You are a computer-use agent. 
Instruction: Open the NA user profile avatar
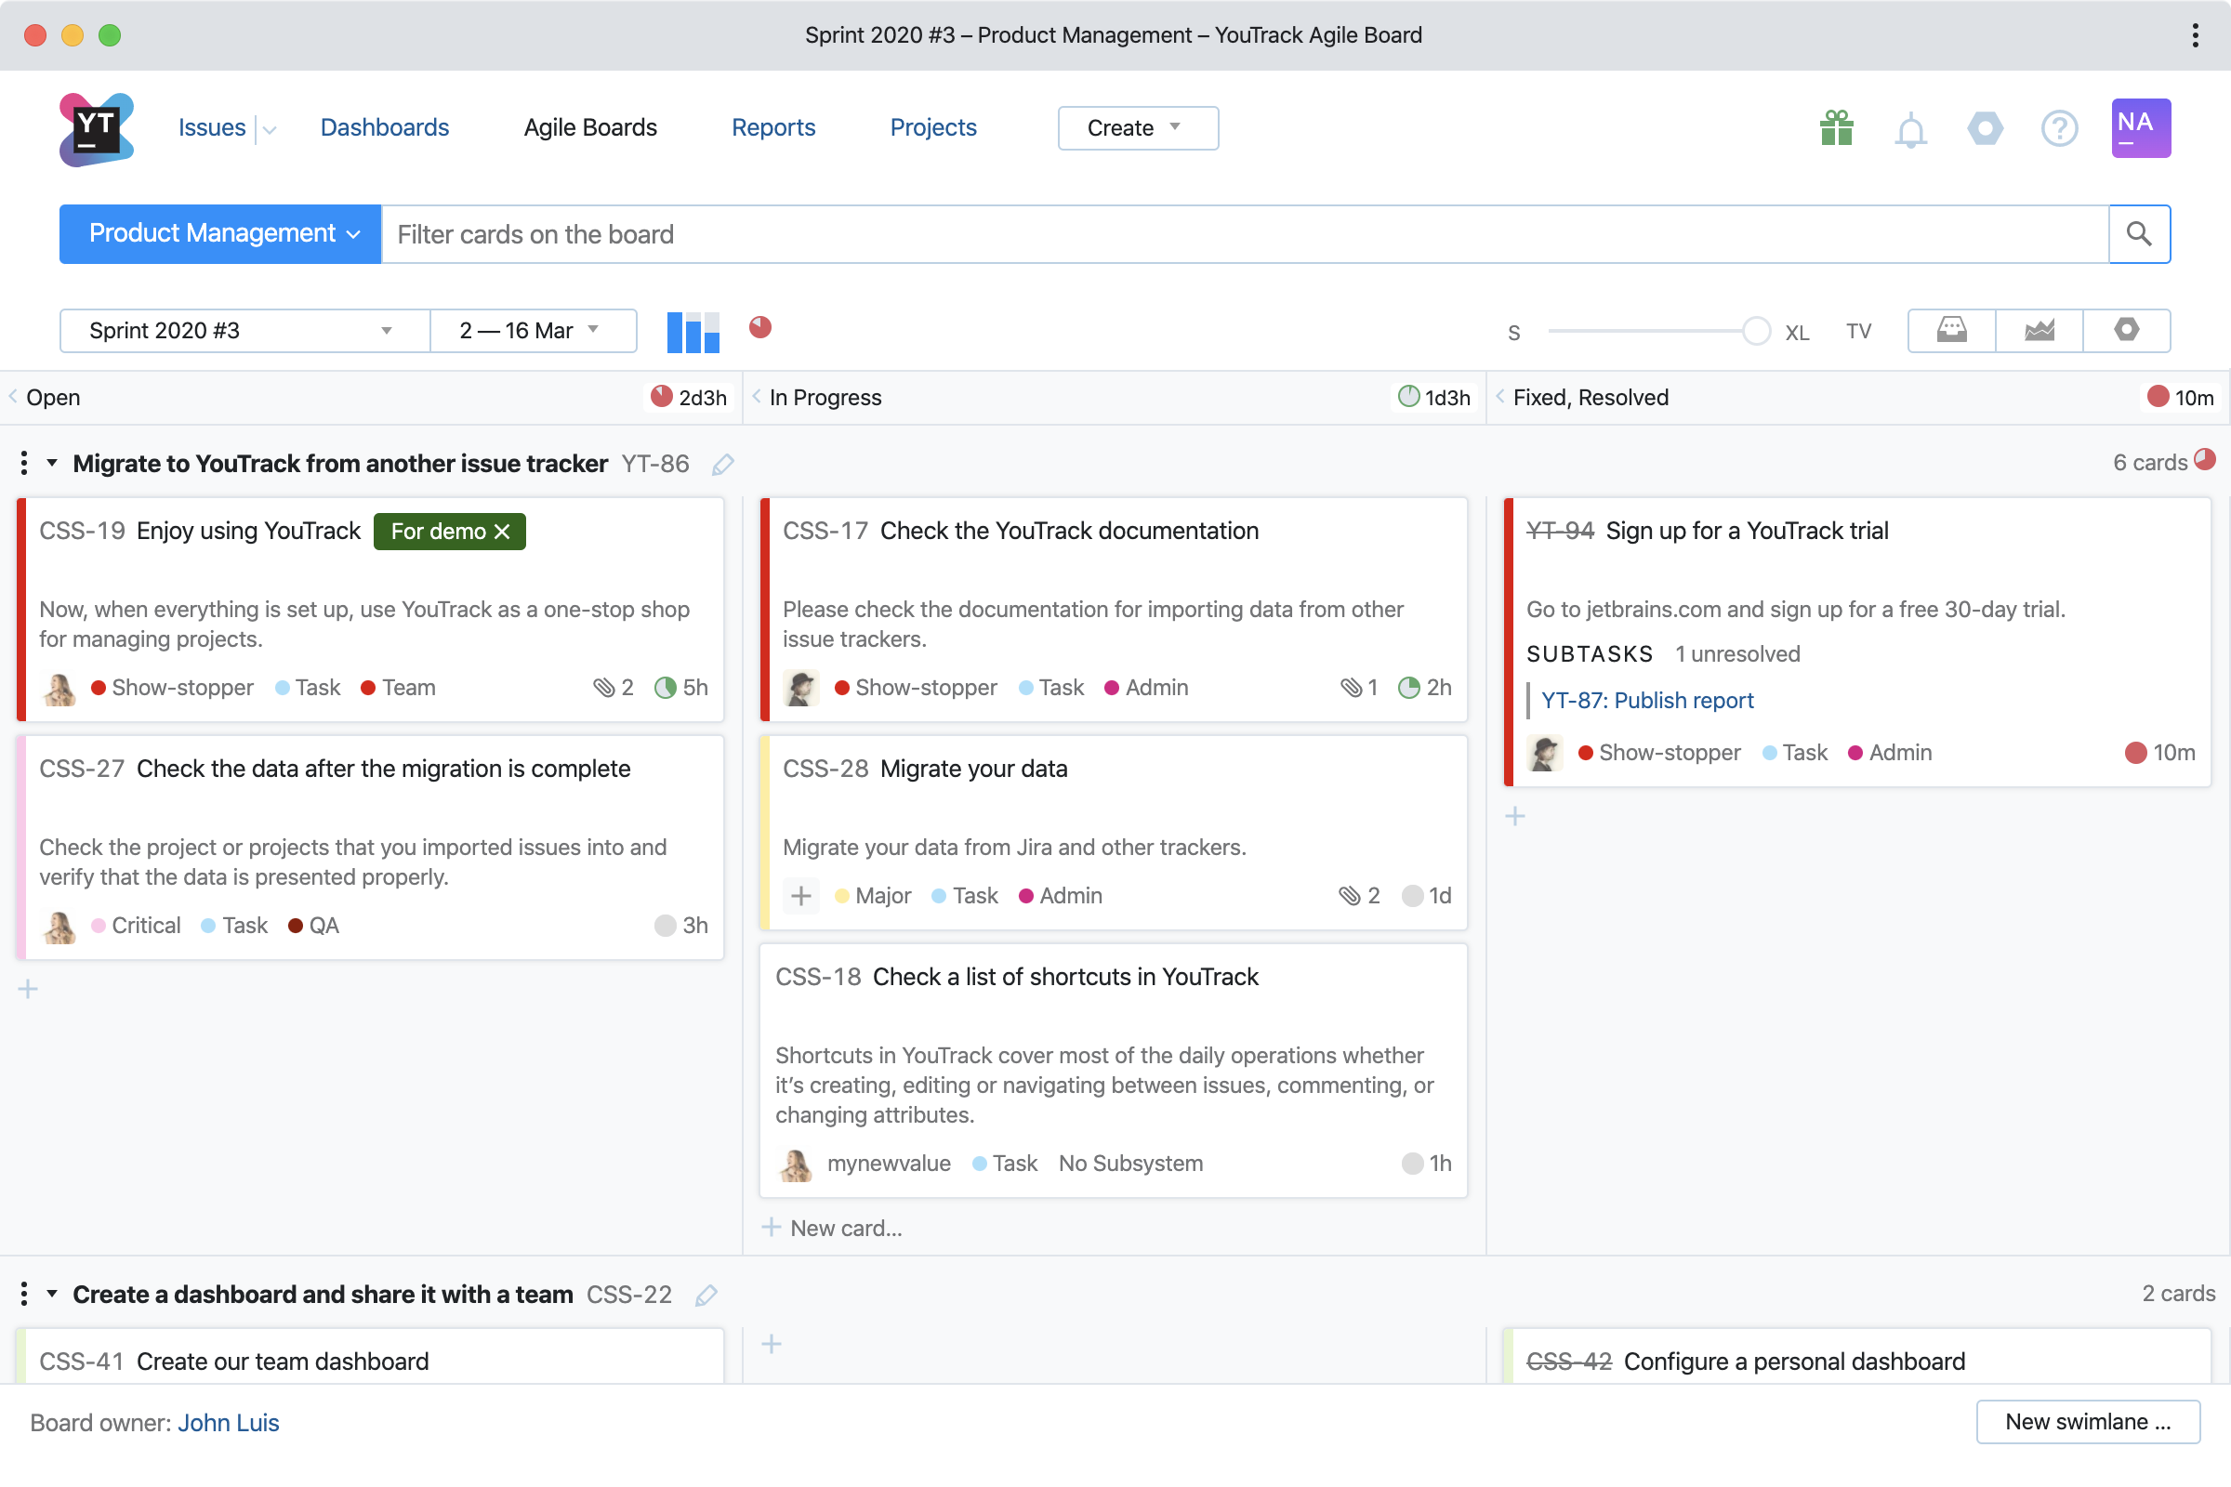pos(2141,128)
